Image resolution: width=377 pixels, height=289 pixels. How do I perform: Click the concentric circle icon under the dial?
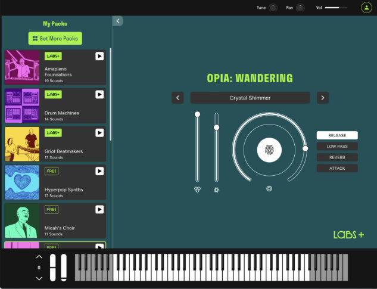pyautogui.click(x=269, y=189)
